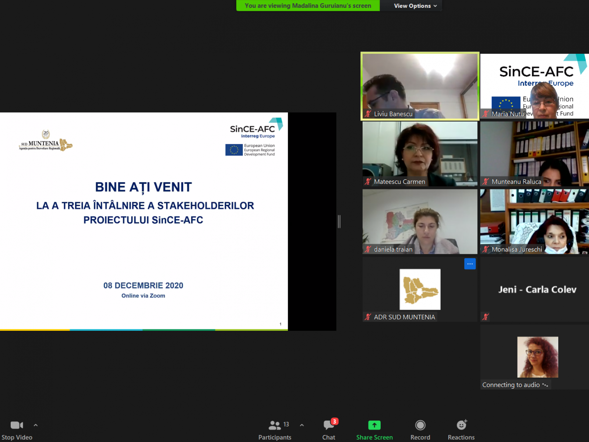The width and height of the screenshot is (589, 442).
Task: Click the Stop Video camera icon
Action: click(17, 425)
